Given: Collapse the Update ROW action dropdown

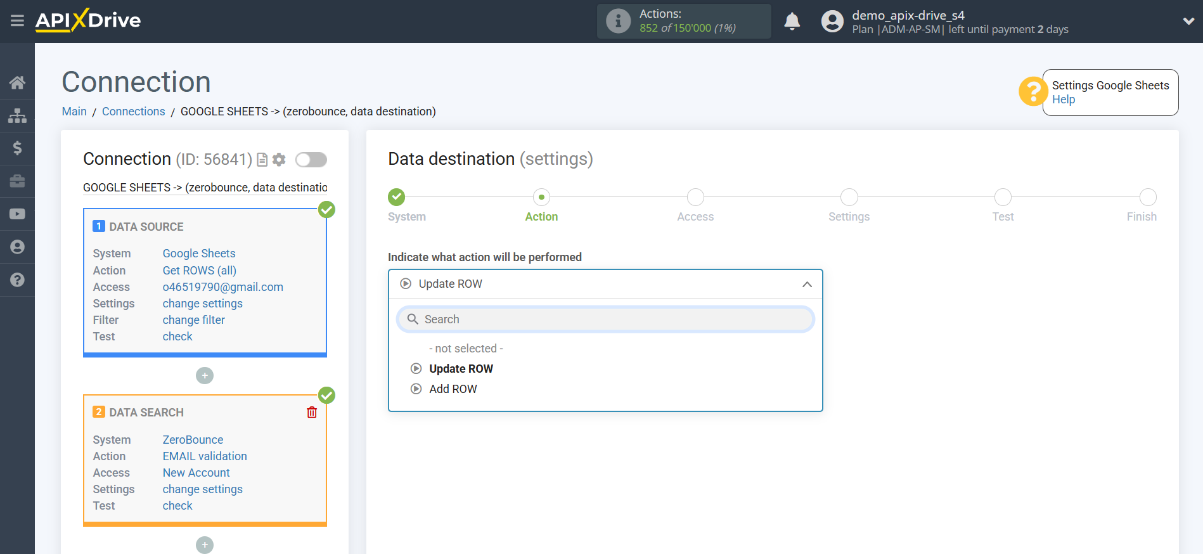Looking at the screenshot, I should [x=806, y=284].
